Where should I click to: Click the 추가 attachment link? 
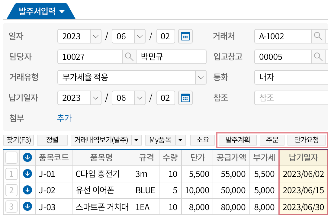[64, 118]
